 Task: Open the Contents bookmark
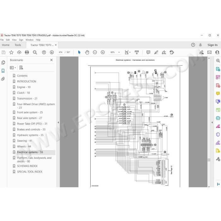pos(22,76)
